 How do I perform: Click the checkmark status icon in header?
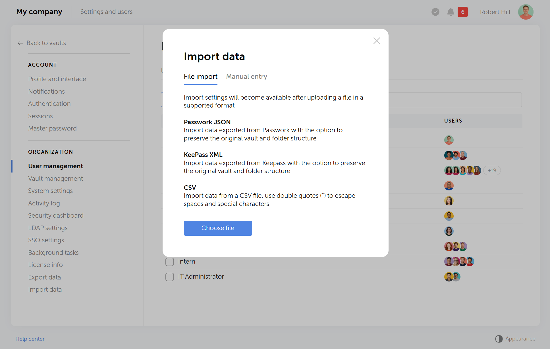pos(435,12)
